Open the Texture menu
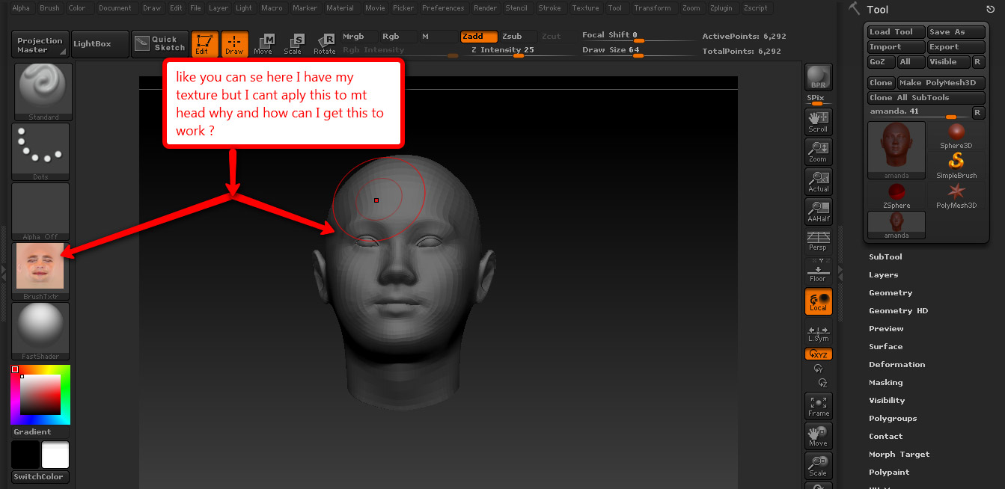The image size is (1005, 489). pos(585,8)
